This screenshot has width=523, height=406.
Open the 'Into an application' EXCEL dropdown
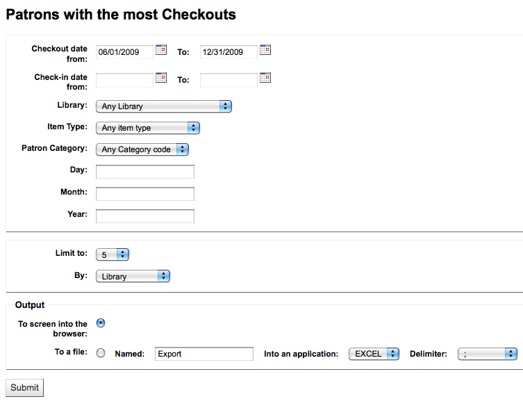click(x=374, y=354)
